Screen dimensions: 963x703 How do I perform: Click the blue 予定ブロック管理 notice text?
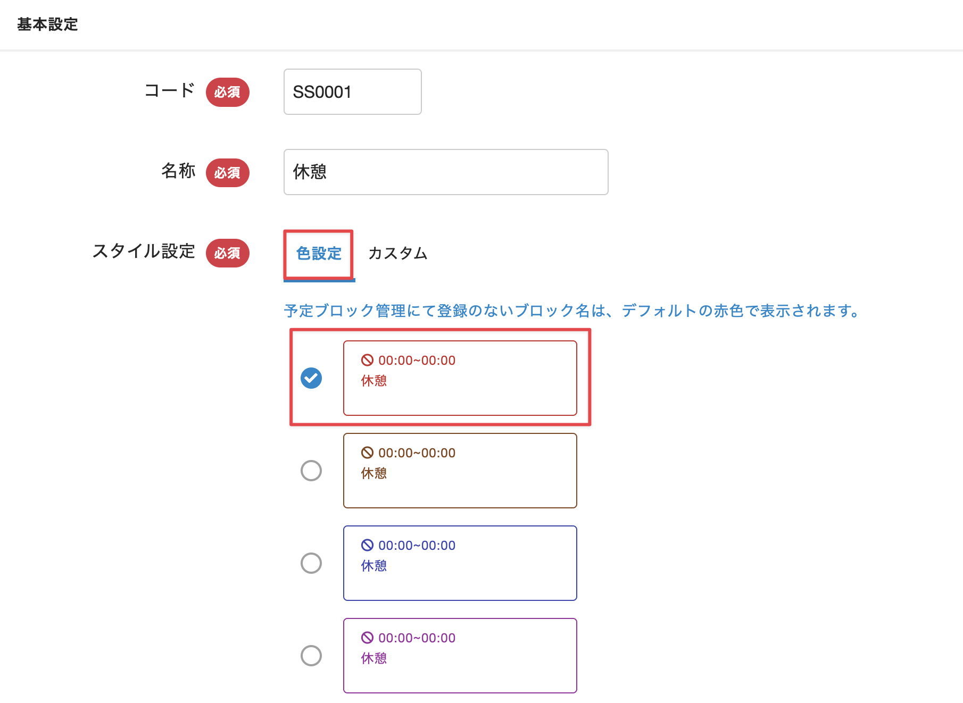572,311
